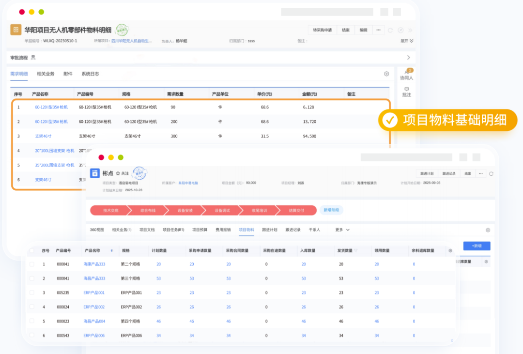Click the blue +新增 button
The width and height of the screenshot is (523, 354).
click(477, 246)
